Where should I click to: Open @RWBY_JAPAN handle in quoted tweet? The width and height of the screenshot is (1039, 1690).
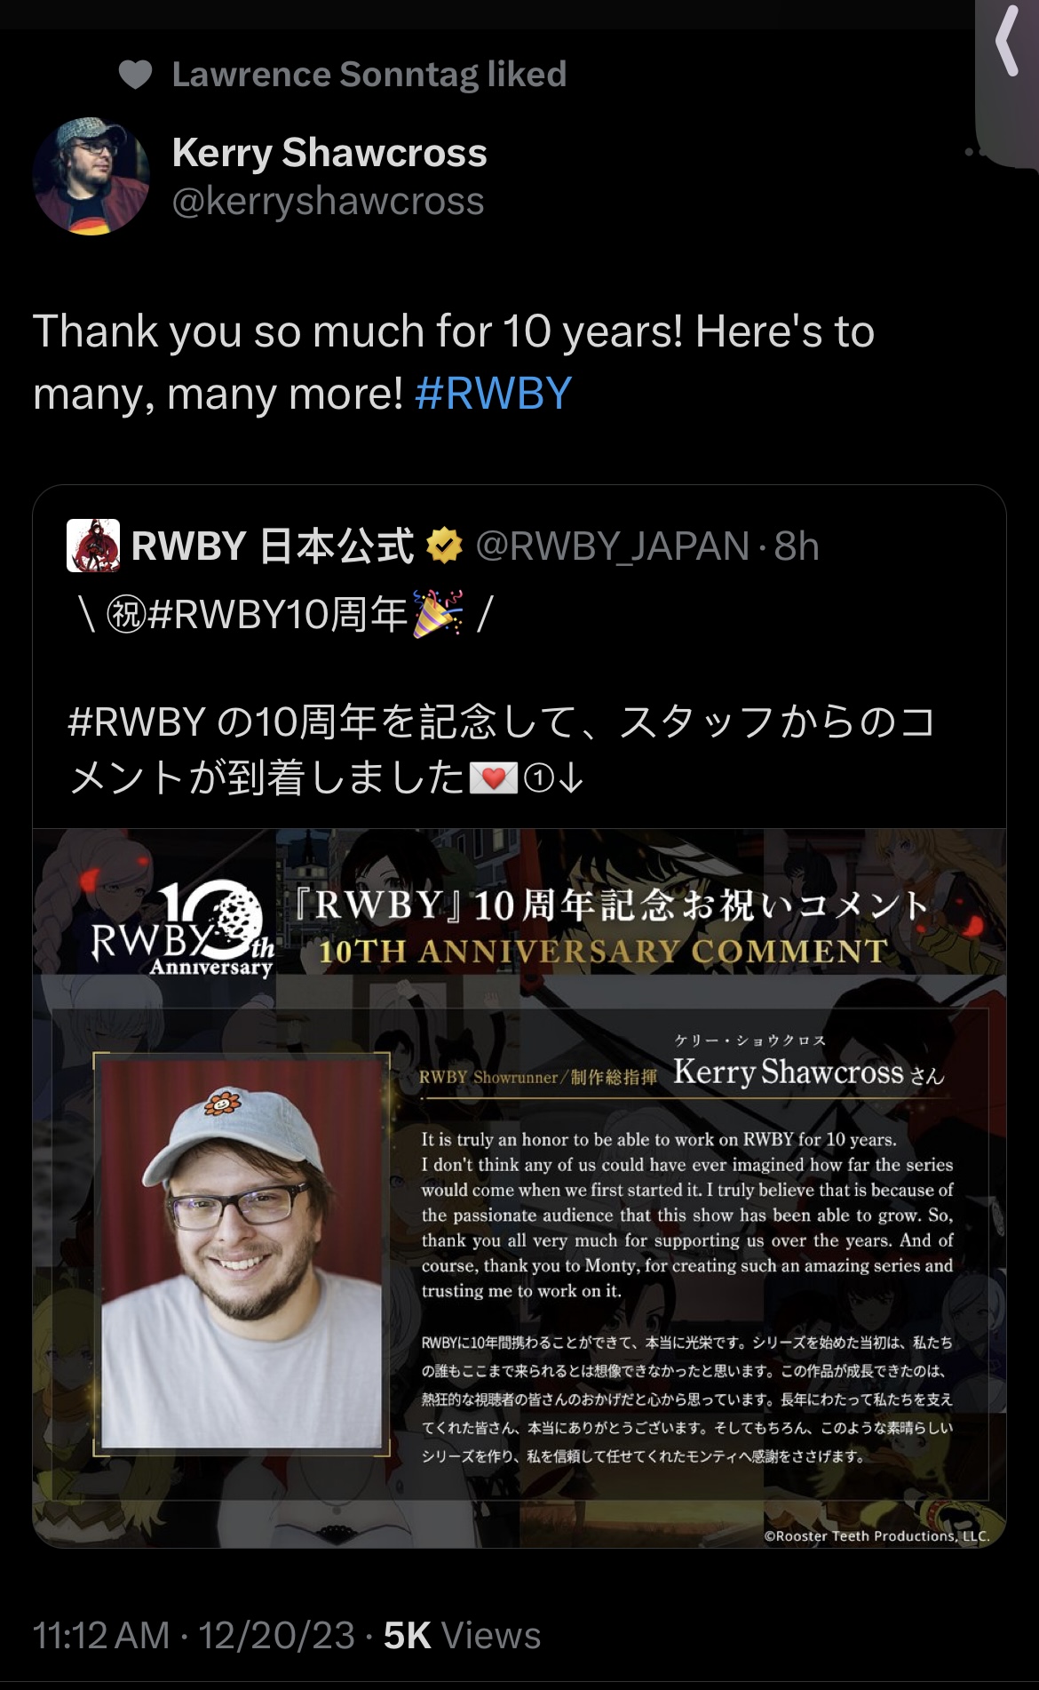pos(612,546)
